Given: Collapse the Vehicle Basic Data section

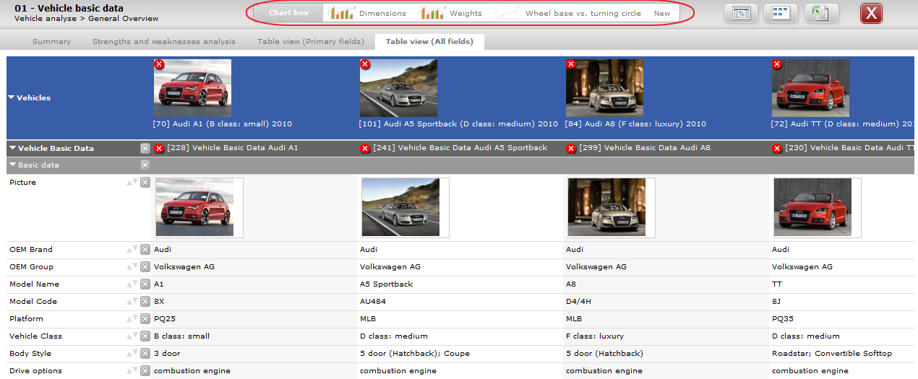Looking at the screenshot, I should point(13,148).
